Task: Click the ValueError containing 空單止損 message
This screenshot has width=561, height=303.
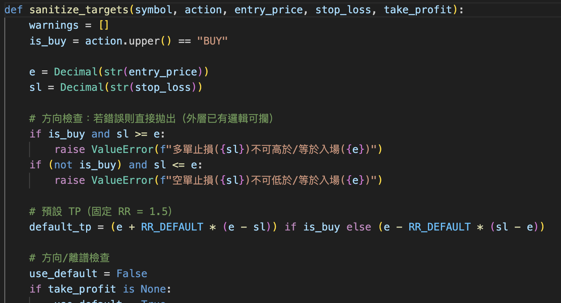Action: coord(122,180)
